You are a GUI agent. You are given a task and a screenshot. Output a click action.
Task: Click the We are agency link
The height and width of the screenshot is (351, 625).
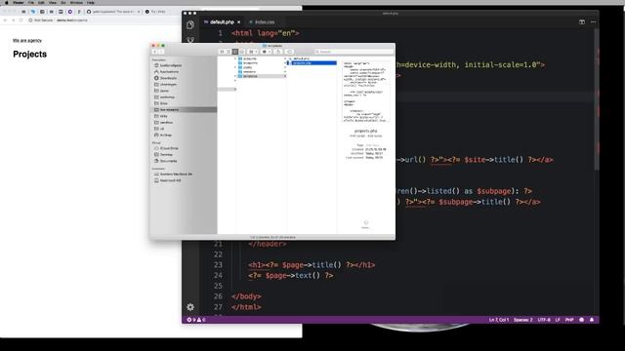click(x=27, y=41)
